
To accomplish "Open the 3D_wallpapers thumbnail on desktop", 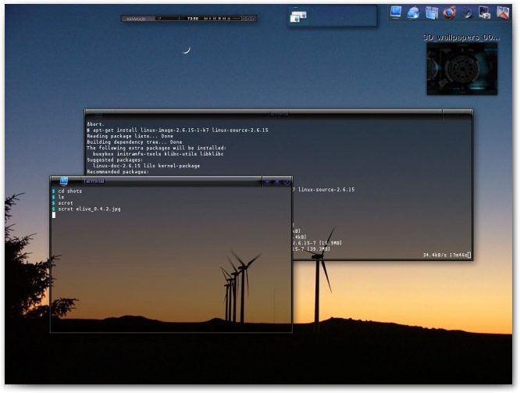I will (461, 68).
